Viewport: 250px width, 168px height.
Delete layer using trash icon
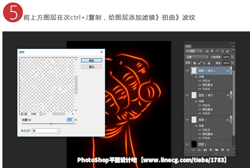point(228,150)
